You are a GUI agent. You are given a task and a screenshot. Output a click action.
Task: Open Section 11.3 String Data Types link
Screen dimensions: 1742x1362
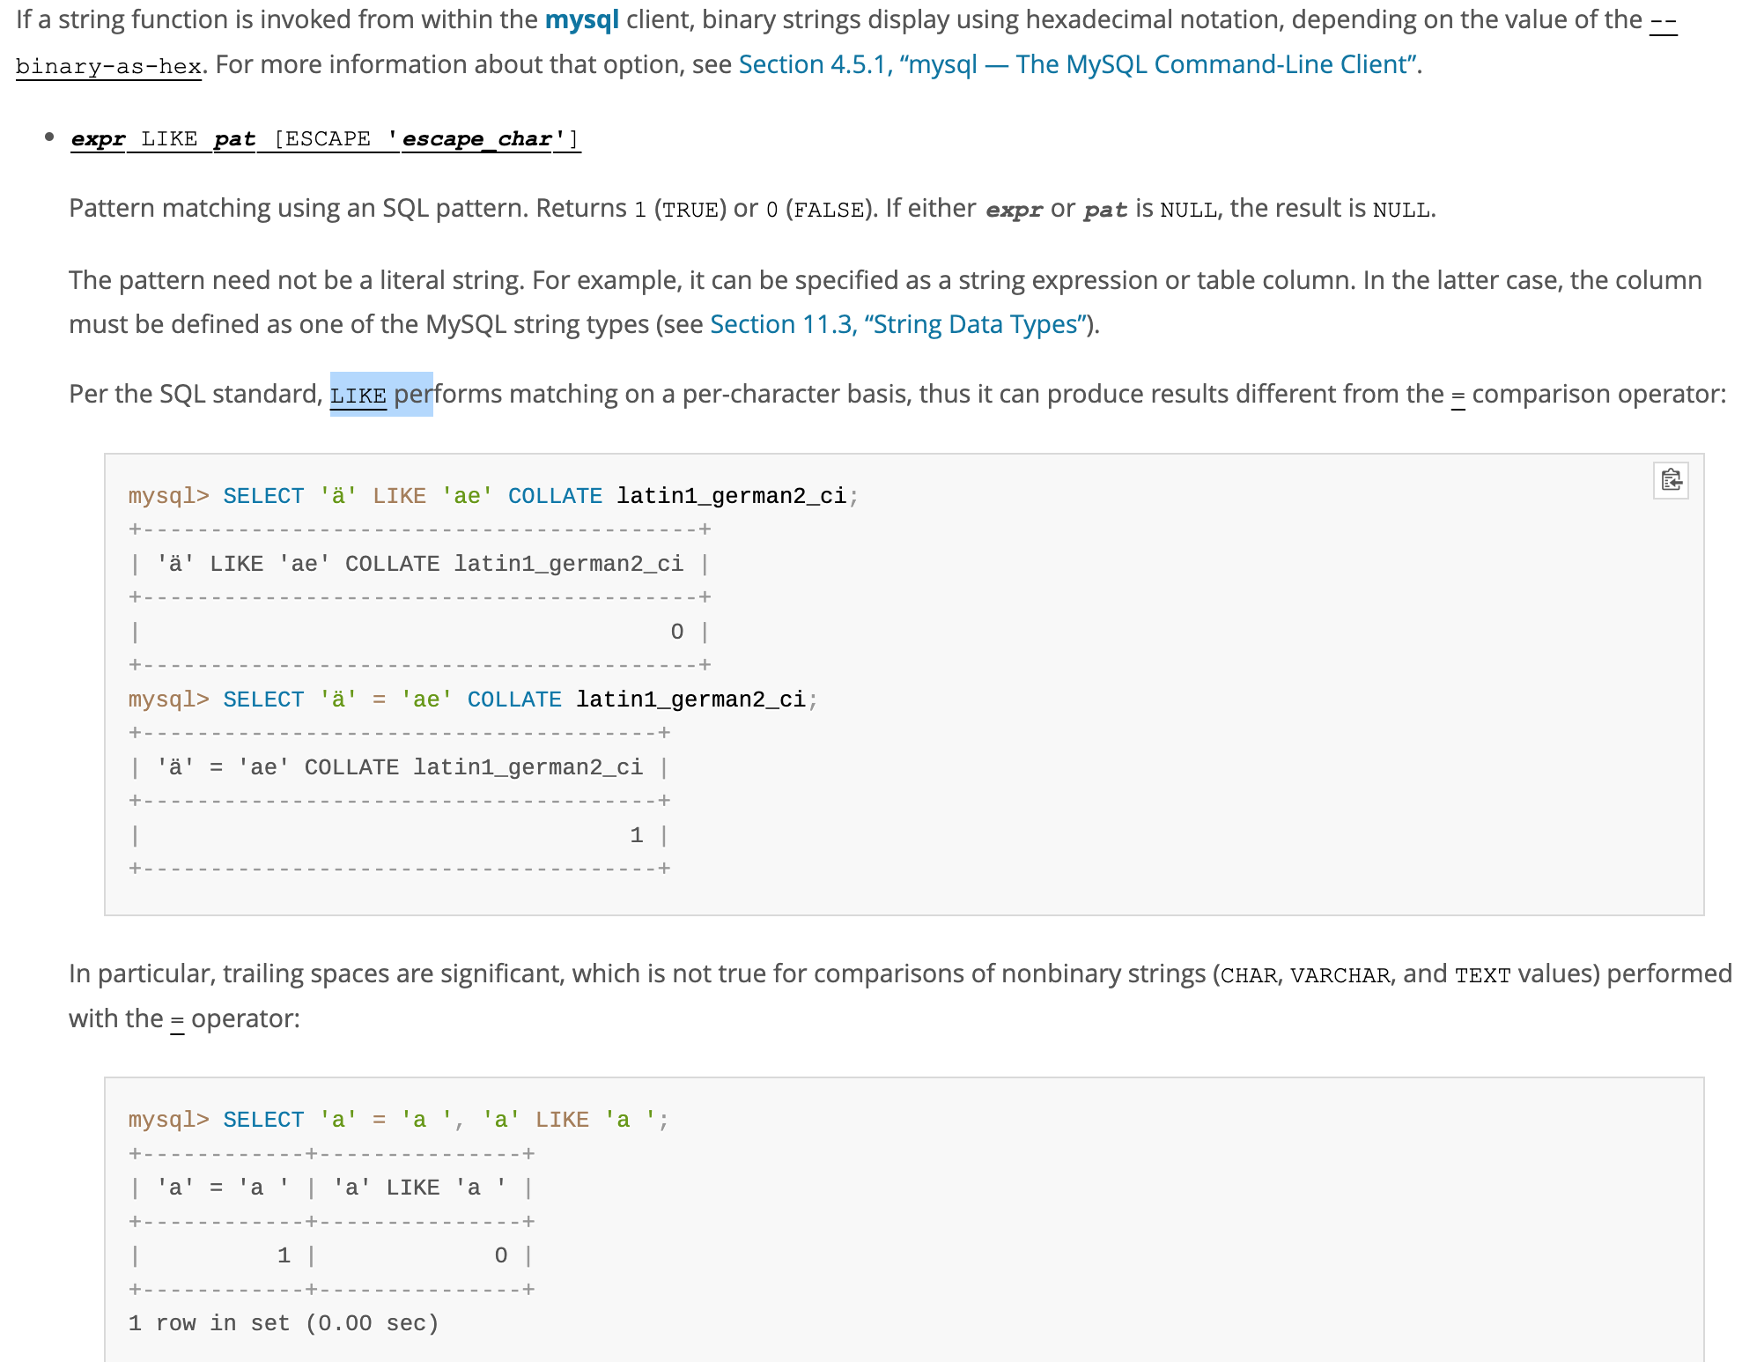tap(899, 324)
